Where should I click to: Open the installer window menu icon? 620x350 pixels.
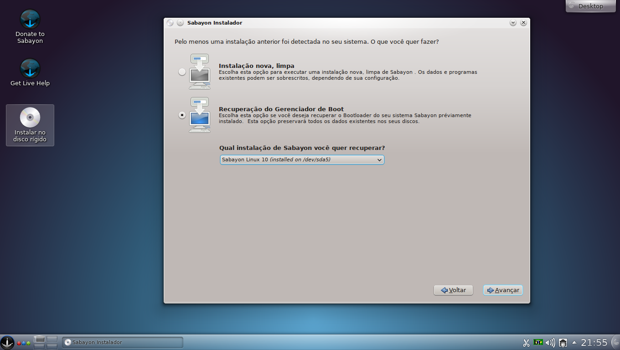click(x=170, y=23)
